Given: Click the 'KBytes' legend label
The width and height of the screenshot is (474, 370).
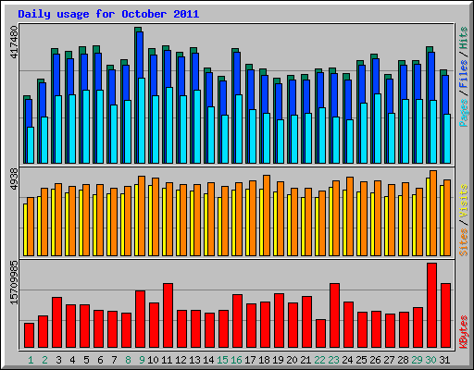Looking at the screenshot, I should 463,332.
